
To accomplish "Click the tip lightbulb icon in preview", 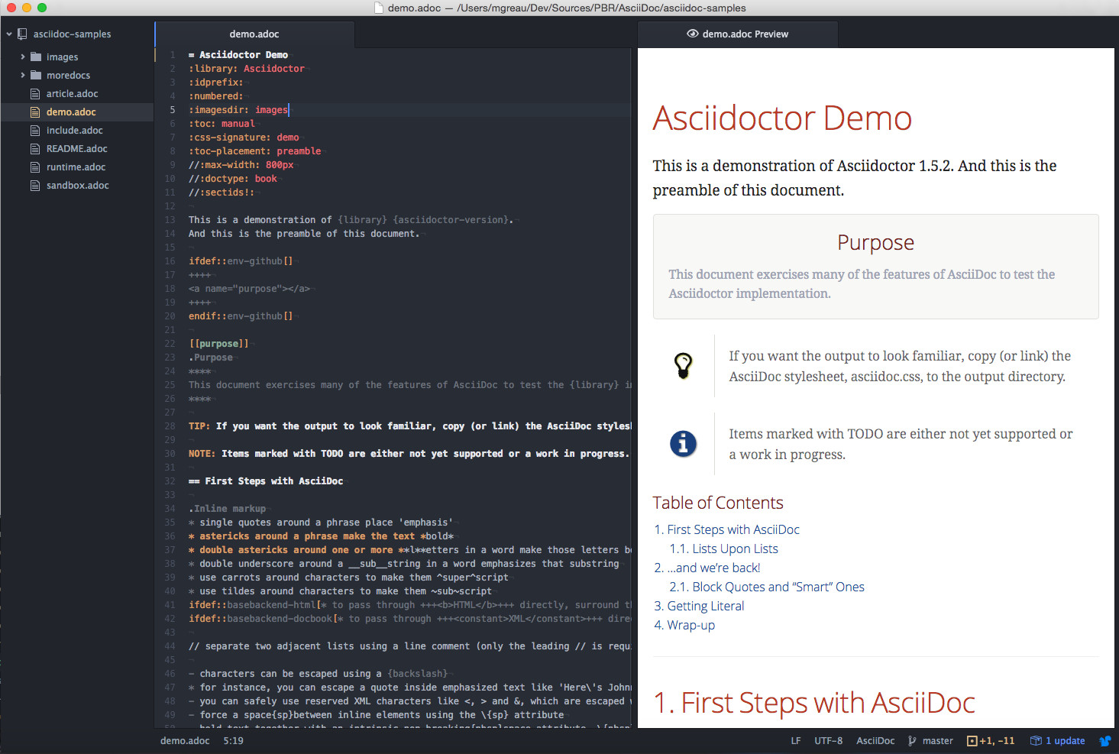I will [684, 366].
